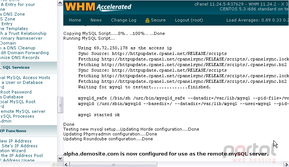Open the Home menu item

coord(75,20)
